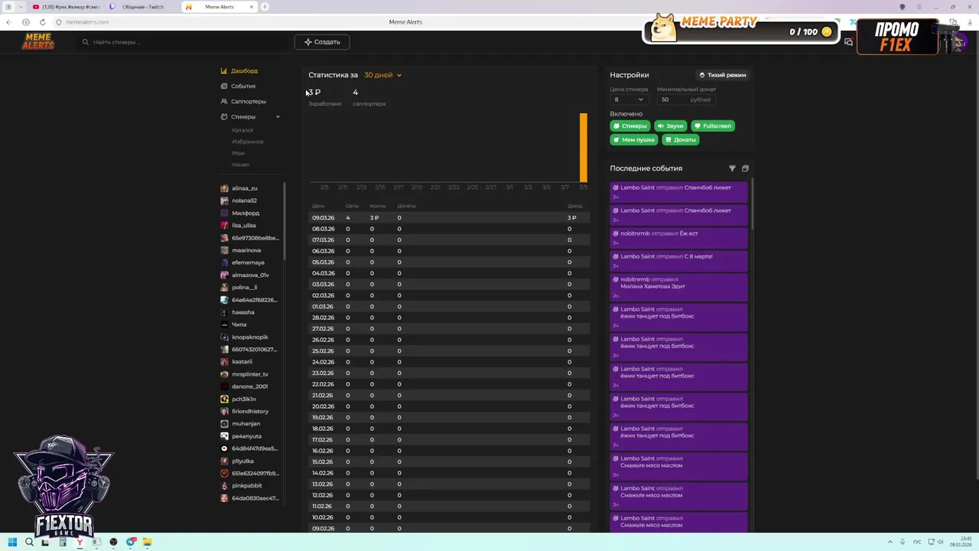The height and width of the screenshot is (551, 979).
Task: Show hidden system tray icons chevron
Action: [x=891, y=542]
